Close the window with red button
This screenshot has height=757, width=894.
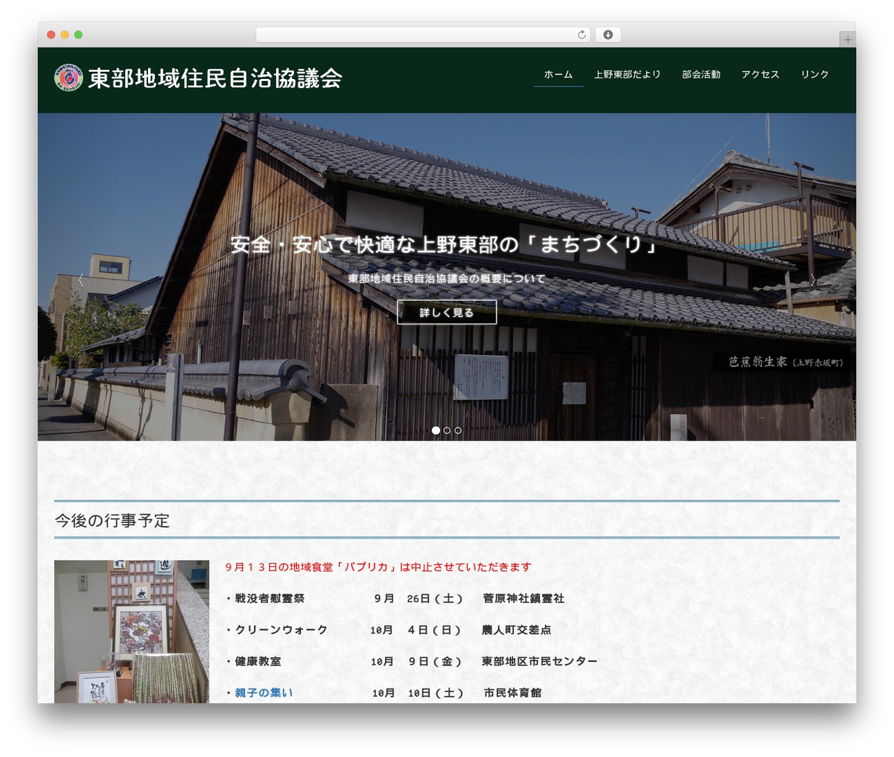tap(51, 34)
